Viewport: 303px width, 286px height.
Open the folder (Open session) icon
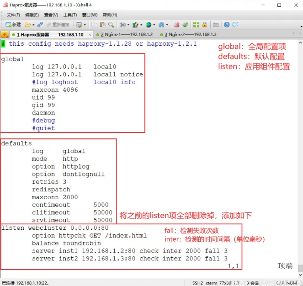click(27, 25)
